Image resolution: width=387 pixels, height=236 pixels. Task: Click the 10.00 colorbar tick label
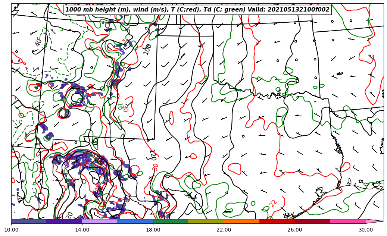11,230
